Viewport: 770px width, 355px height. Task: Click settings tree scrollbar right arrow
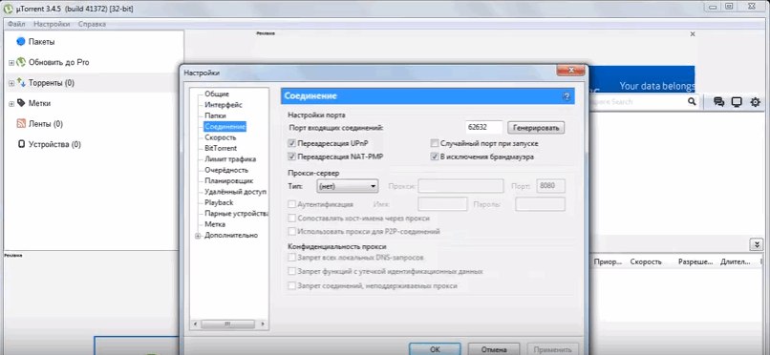[264, 324]
